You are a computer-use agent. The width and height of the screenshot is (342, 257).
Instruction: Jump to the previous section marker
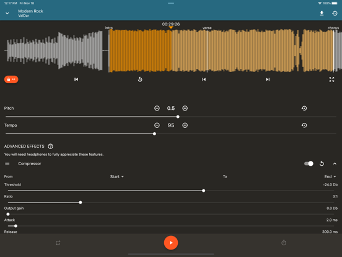[204, 79]
